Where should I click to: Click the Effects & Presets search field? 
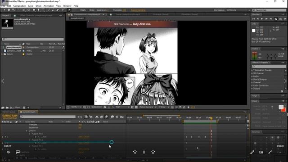coord(269,66)
